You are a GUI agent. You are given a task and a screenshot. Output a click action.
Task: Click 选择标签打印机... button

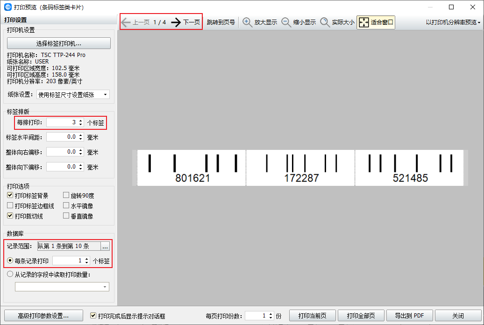pos(59,43)
